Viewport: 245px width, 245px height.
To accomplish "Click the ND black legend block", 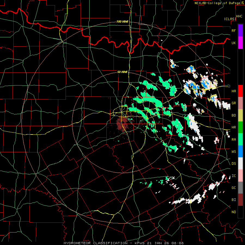I will 240,212.
